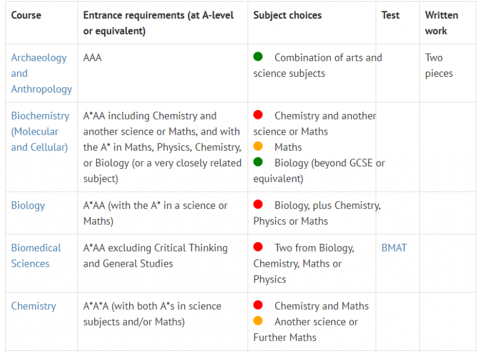Click the Subject choices column header
The image size is (481, 352).
tap(287, 15)
